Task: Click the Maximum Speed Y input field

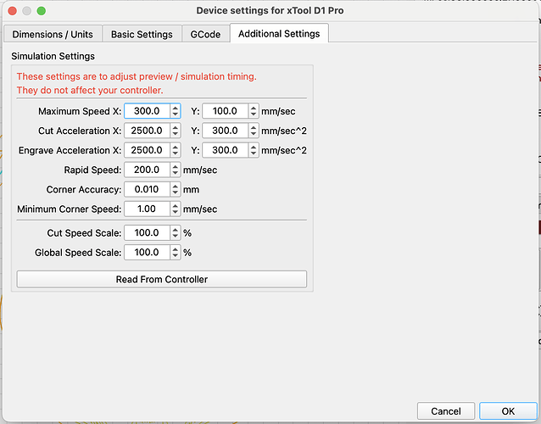Action: click(225, 111)
